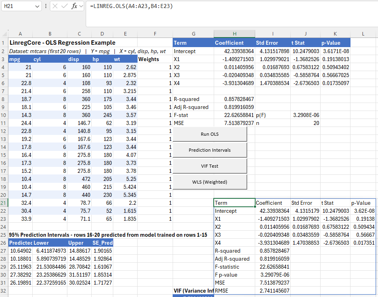Click the Enter checkmark icon in formula bar
The image size is (378, 297).
65,6
